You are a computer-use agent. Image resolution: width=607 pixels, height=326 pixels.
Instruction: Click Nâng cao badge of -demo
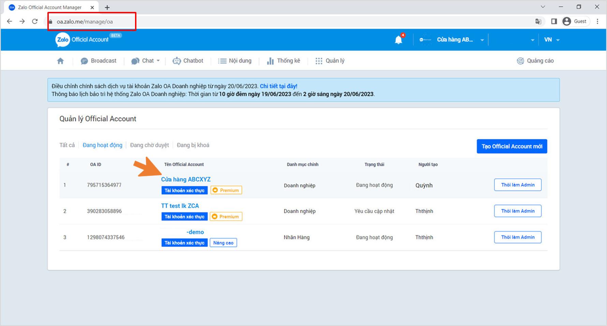pyautogui.click(x=223, y=243)
